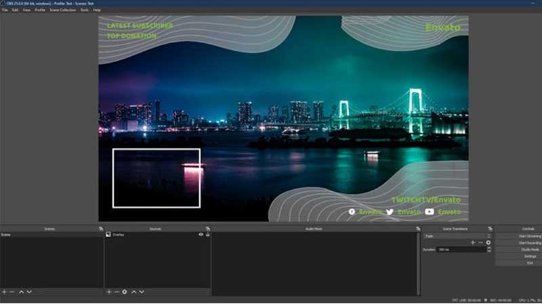
Task: Open the Help menu
Action: tap(97, 10)
